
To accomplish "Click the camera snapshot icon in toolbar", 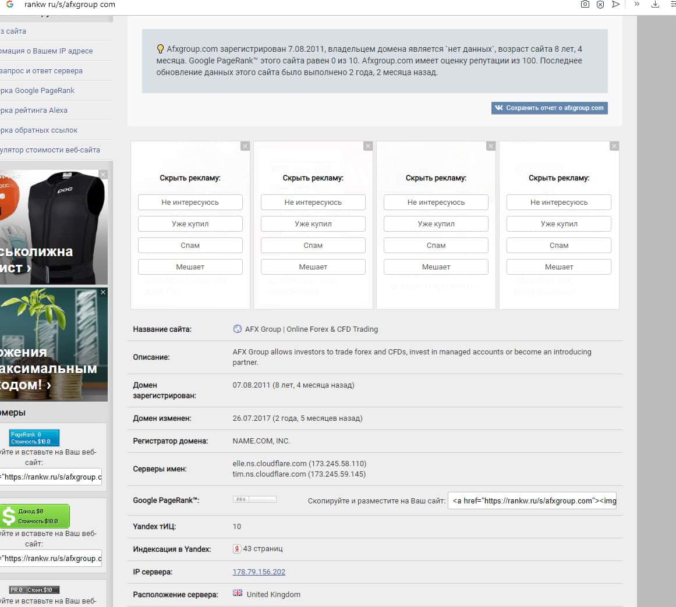I will 585,5.
